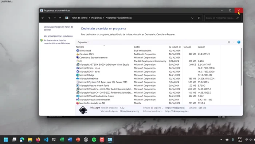255x144 pixels.
Task: Open File Explorer from the taskbar
Action: (30, 140)
